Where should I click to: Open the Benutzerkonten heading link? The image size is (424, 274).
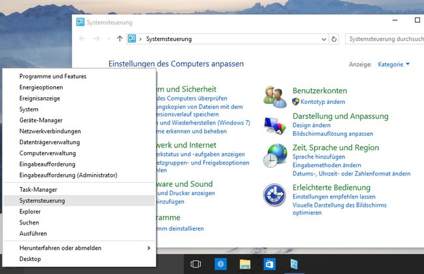coord(320,91)
